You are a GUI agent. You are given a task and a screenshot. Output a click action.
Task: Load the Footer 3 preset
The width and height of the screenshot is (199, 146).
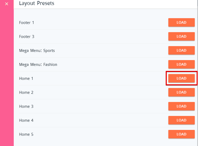coord(181,37)
